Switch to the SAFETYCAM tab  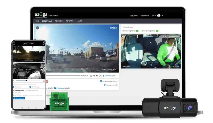click(47, 21)
